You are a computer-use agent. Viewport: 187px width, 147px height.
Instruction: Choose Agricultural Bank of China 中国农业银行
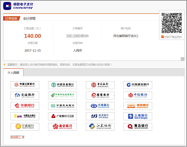point(62,85)
